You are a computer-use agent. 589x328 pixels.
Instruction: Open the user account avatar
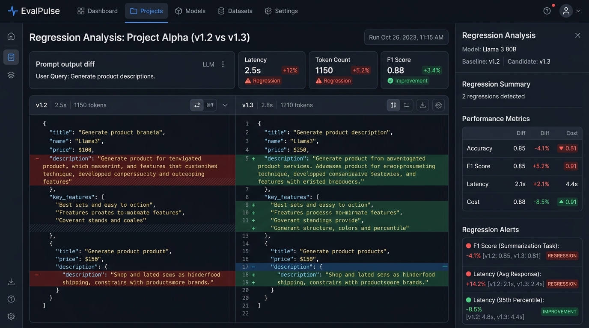click(x=566, y=11)
